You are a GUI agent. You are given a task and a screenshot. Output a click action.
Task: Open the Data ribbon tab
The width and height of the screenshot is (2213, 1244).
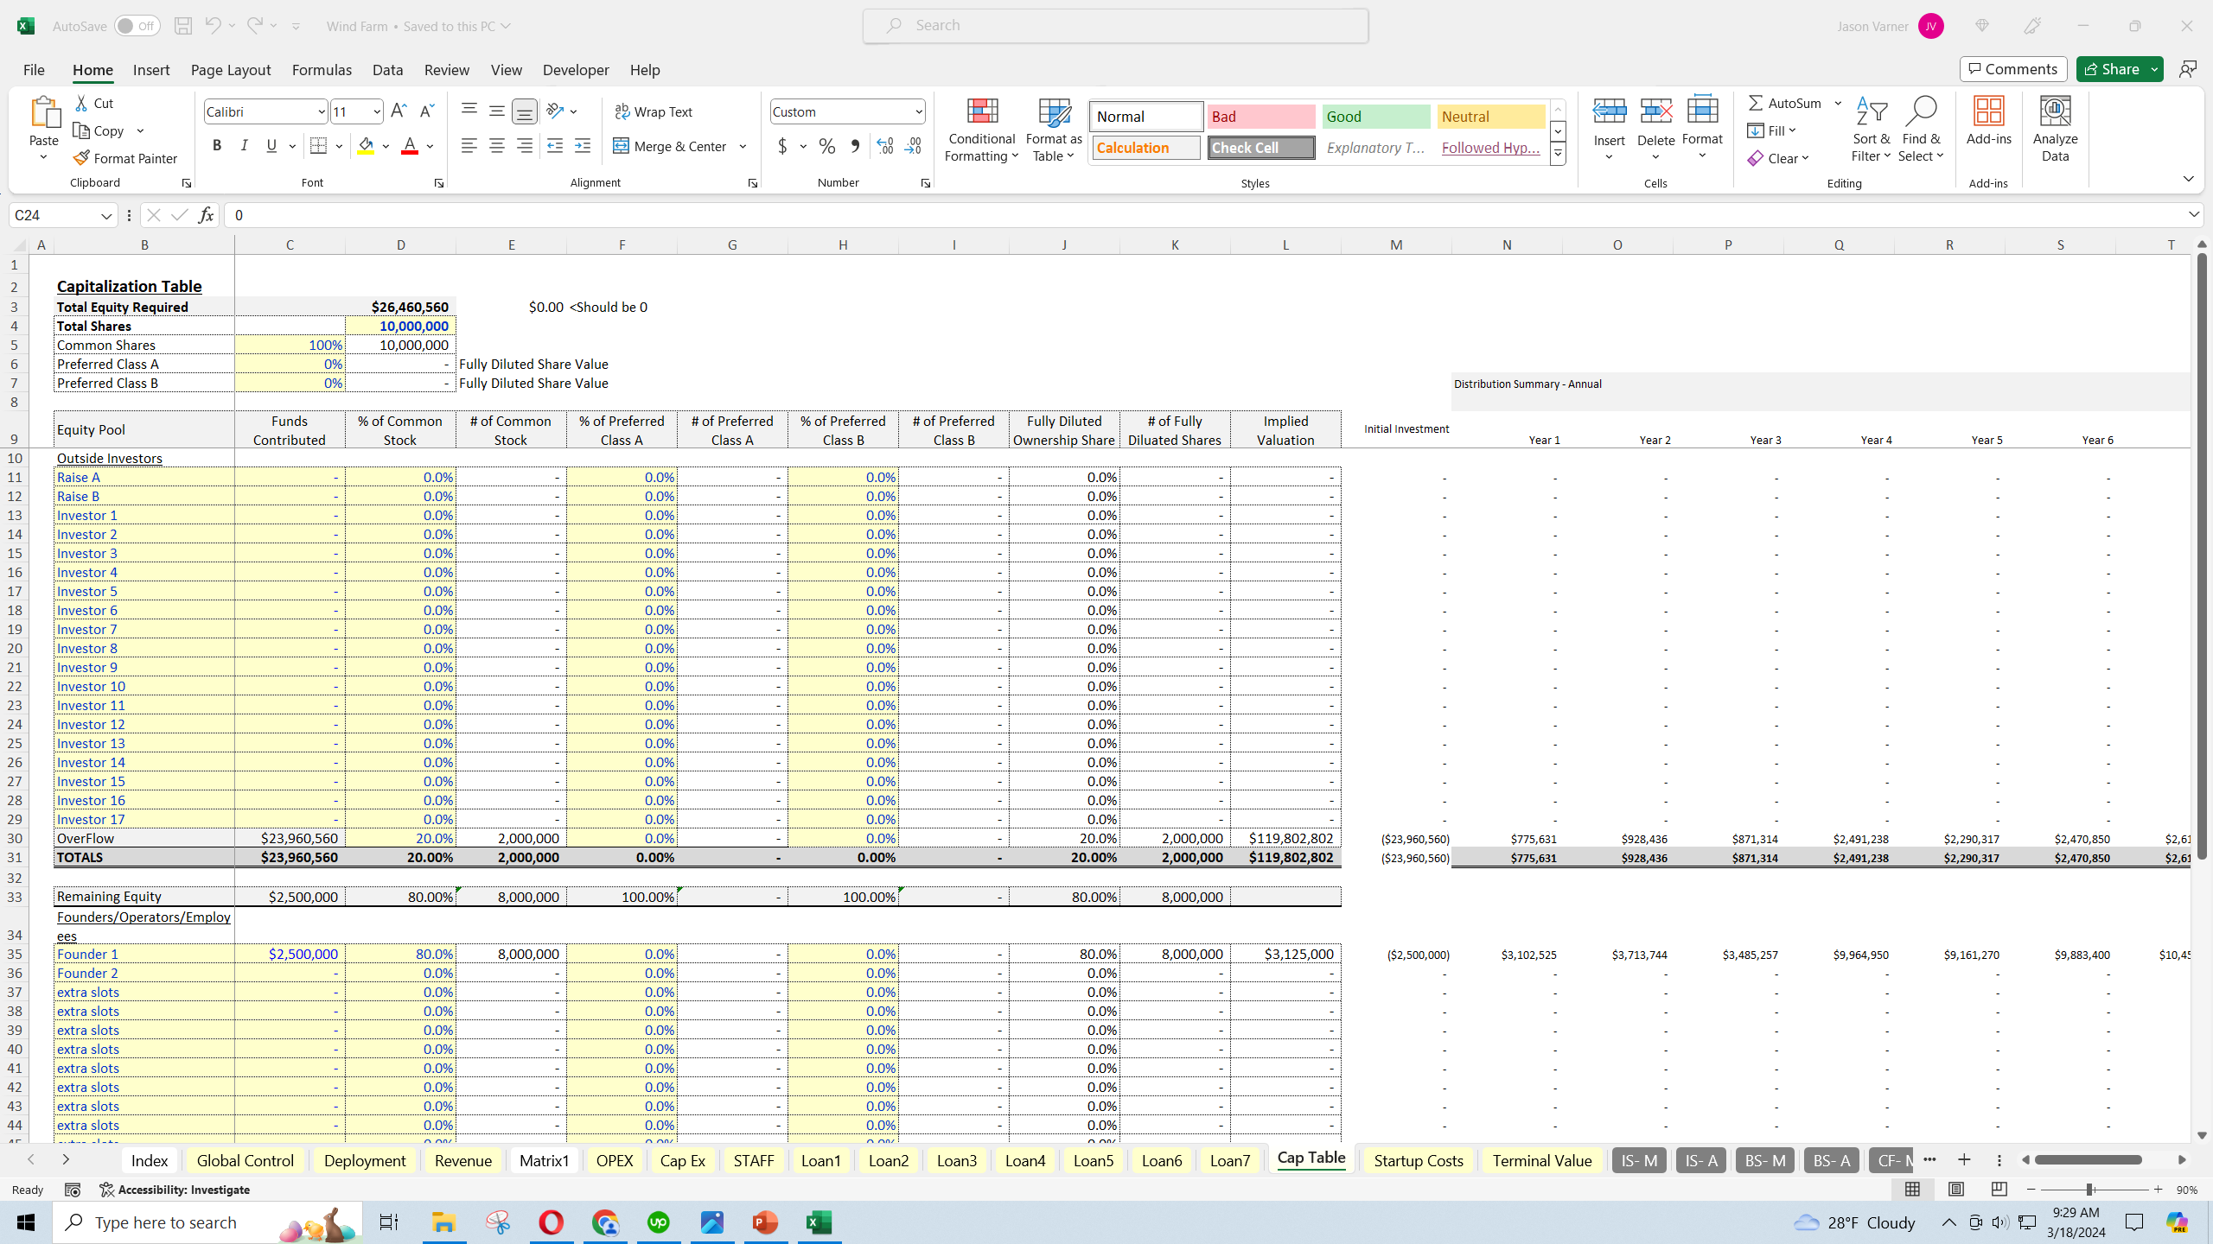pos(387,69)
